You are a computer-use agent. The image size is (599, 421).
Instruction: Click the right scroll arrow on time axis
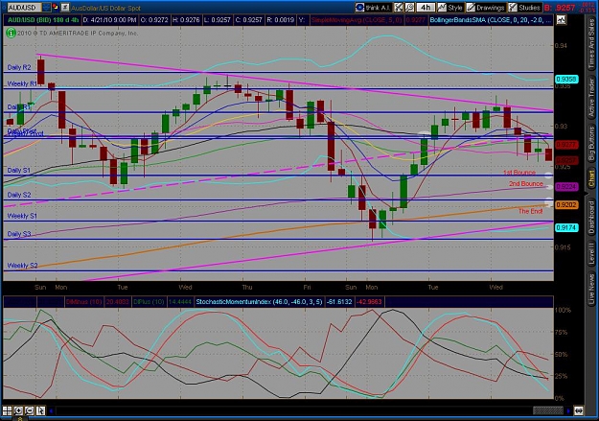pos(568,410)
